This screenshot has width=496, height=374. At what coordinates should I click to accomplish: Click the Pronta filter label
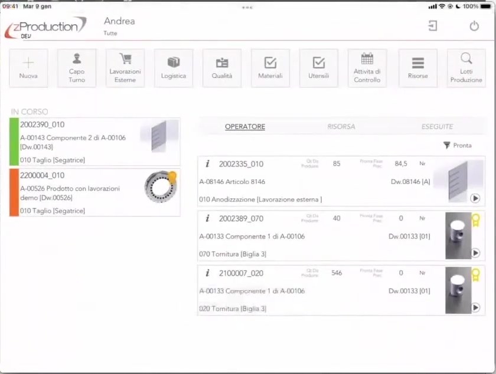click(x=462, y=146)
